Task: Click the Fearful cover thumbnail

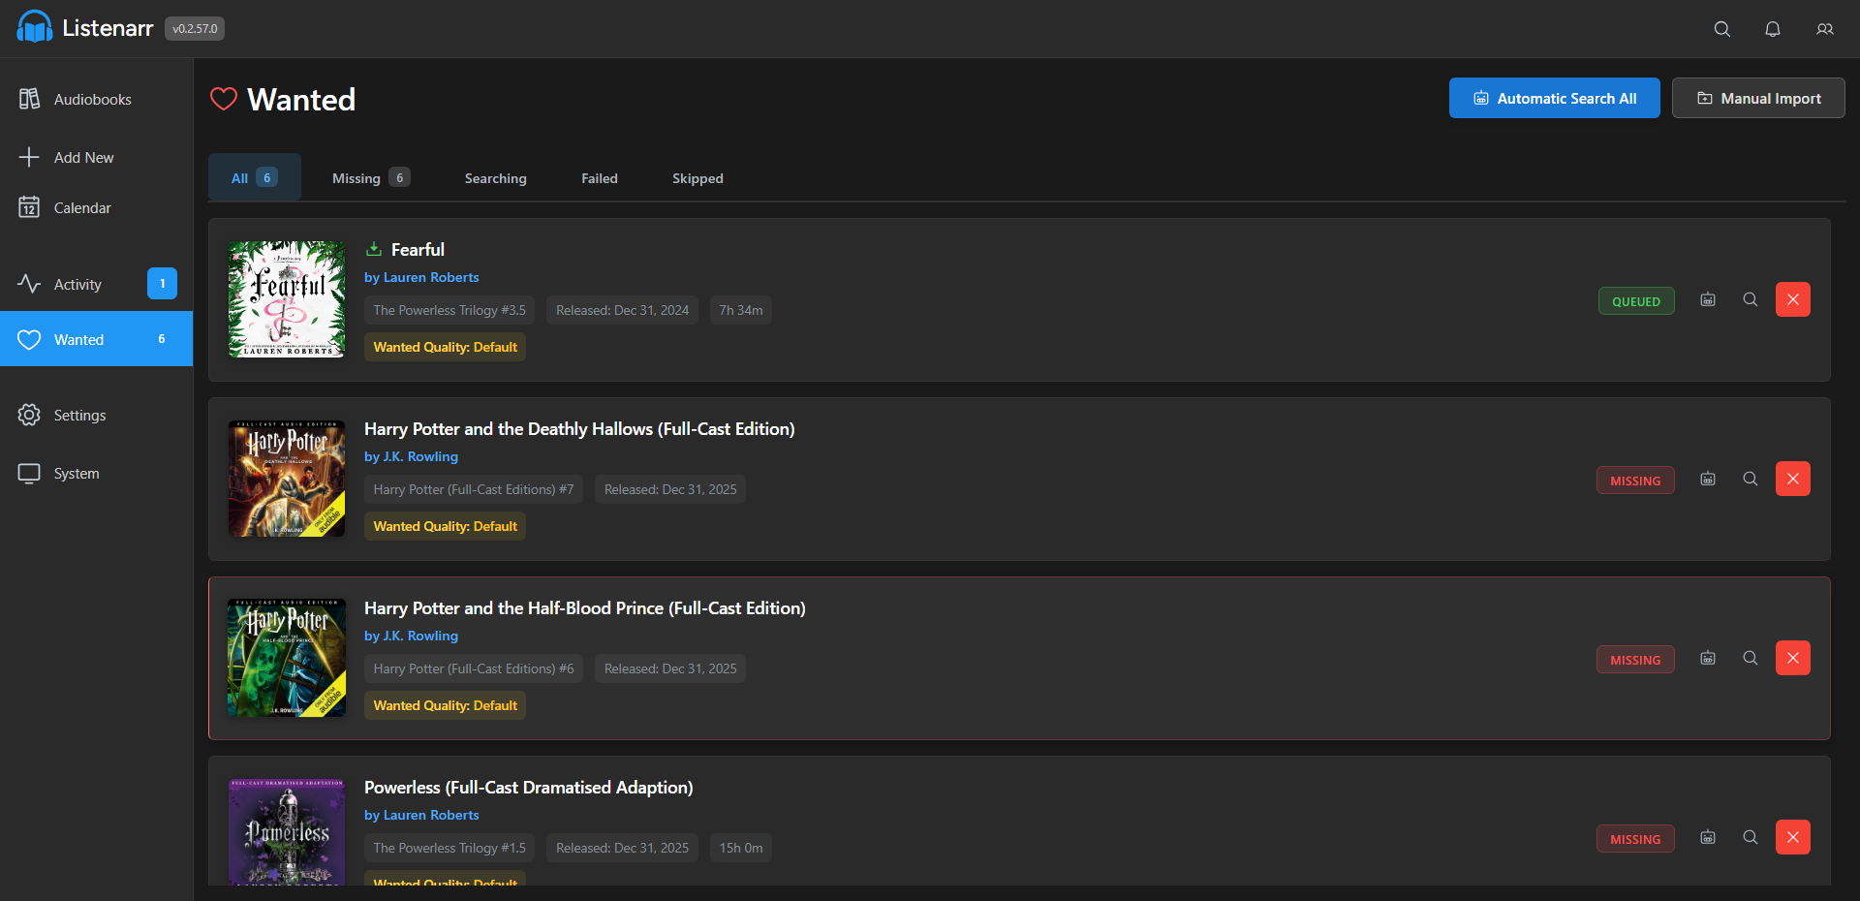Action: (287, 299)
